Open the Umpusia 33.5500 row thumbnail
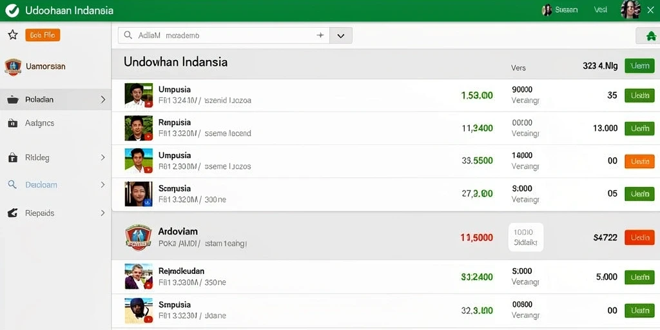The height and width of the screenshot is (330, 660). tap(139, 160)
